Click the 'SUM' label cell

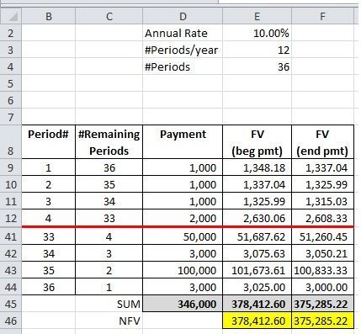click(109, 304)
